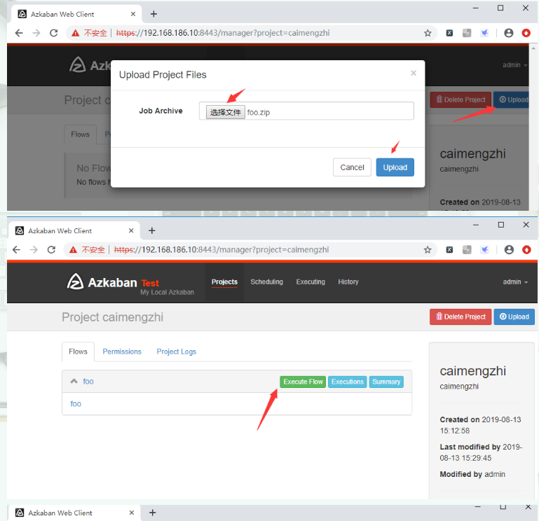
Task: Open foo flow link in header row
Action: pyautogui.click(x=88, y=382)
